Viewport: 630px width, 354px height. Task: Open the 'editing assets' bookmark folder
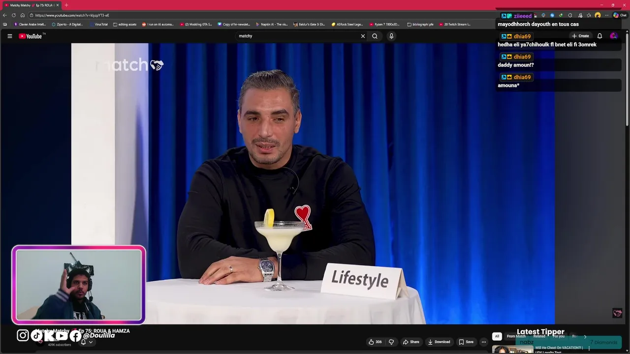(125, 24)
